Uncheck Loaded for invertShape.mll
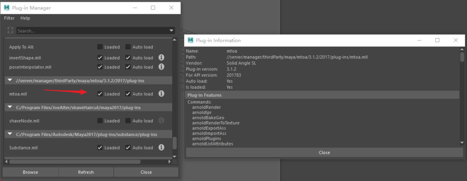The image size is (467, 181). pyautogui.click(x=100, y=58)
